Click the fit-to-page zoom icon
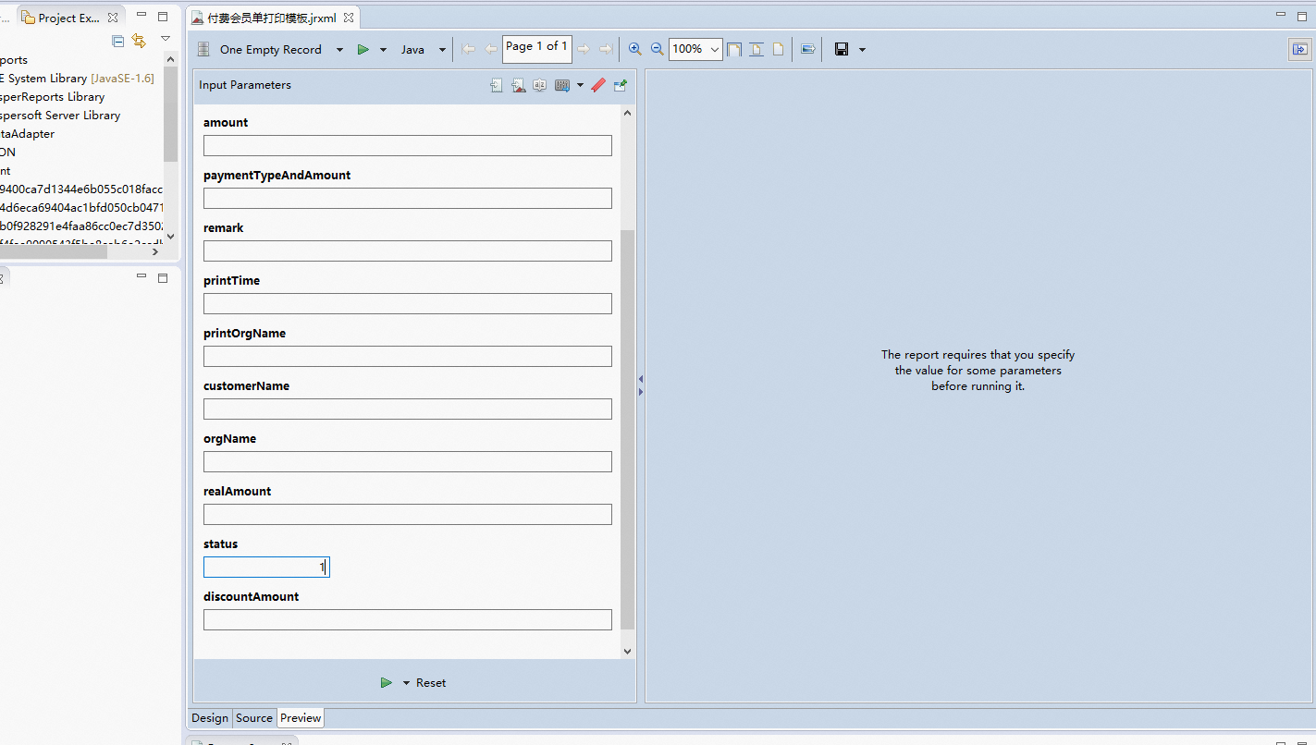Viewport: 1316px width, 745px height. point(734,49)
